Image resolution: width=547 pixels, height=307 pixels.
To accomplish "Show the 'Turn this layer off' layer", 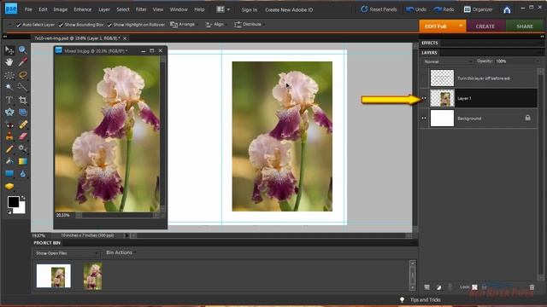I will pos(424,78).
